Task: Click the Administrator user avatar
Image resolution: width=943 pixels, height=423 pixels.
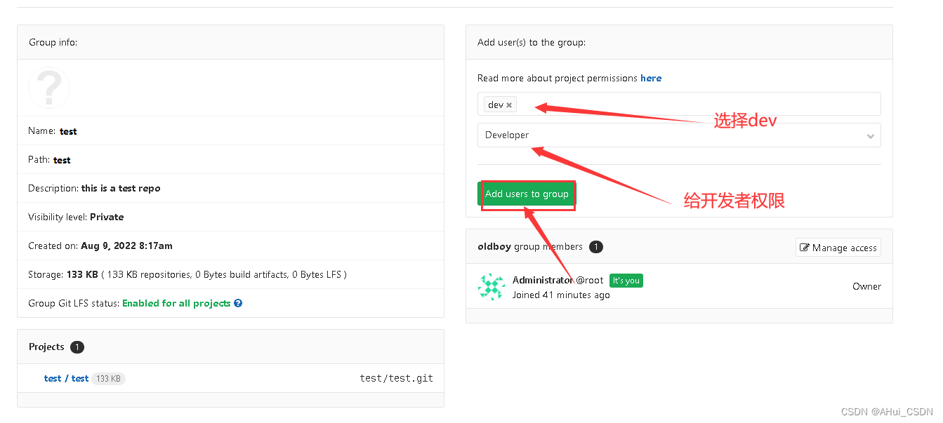Action: point(492,287)
